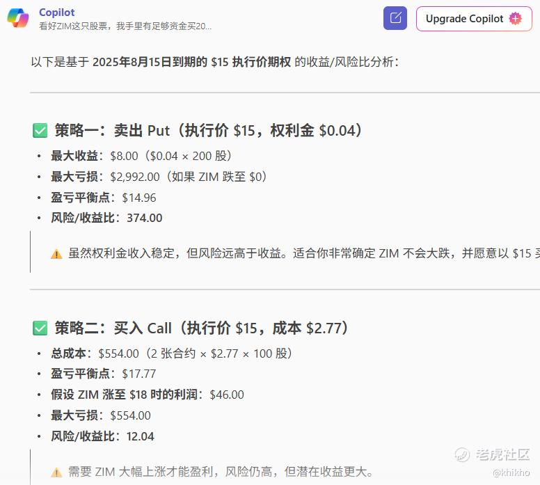Image resolution: width=540 pixels, height=485 pixels.
Task: Select 风险/收益比 374.00 line
Action: point(106,218)
